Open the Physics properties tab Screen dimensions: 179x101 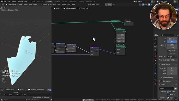point(156,70)
